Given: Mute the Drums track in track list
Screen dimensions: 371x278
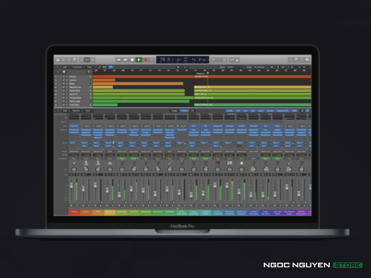Looking at the screenshot, I should click(64, 76).
